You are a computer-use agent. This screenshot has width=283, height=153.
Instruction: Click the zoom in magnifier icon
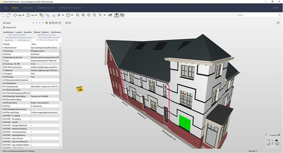[x=83, y=15]
